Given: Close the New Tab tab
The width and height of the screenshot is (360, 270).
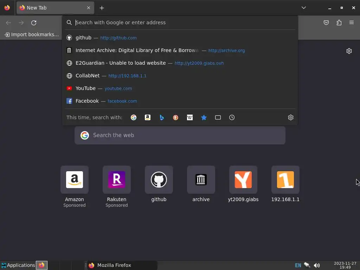Looking at the screenshot, I should tap(89, 8).
